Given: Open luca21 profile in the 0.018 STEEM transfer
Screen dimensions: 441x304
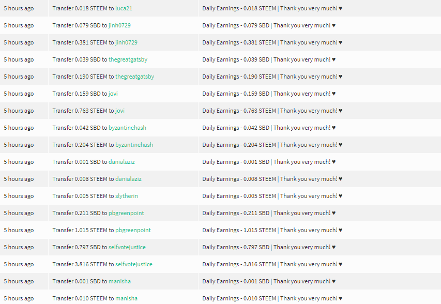Looking at the screenshot, I should [124, 8].
